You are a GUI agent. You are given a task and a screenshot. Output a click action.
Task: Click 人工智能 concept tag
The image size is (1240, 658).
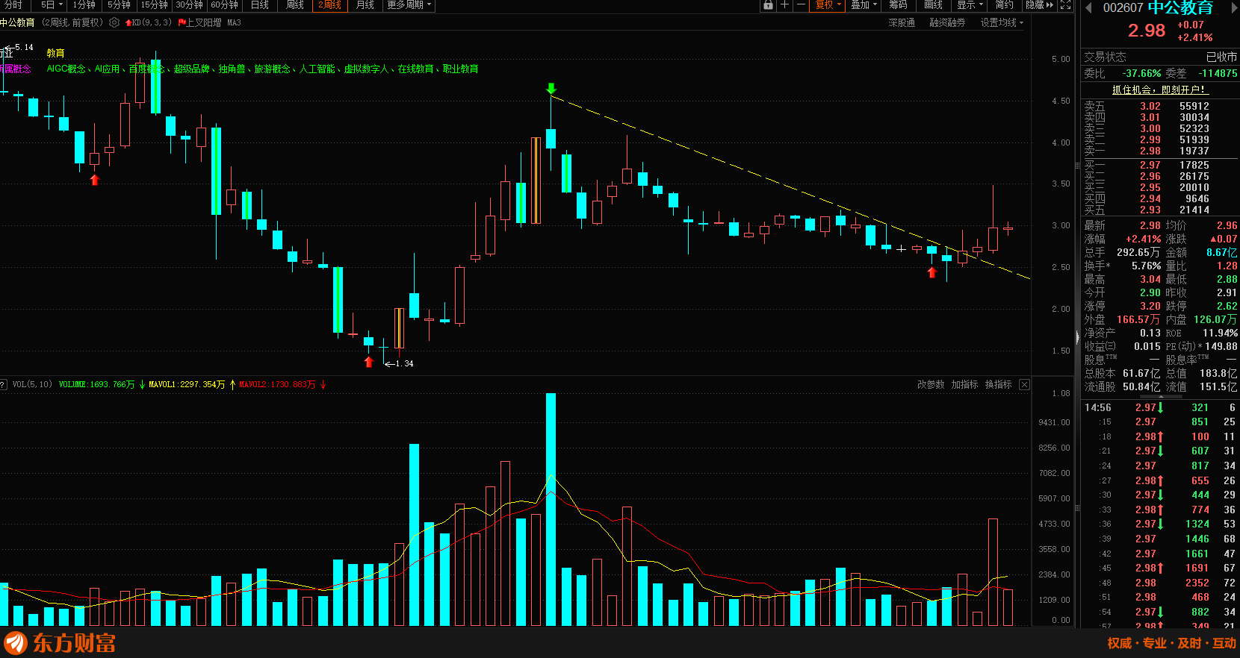(317, 69)
